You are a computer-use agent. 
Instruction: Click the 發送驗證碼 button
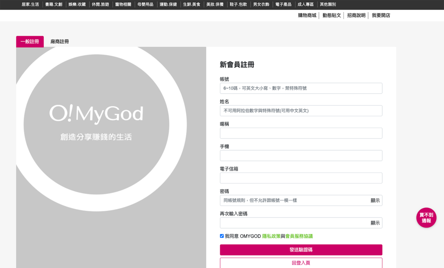coord(301,250)
